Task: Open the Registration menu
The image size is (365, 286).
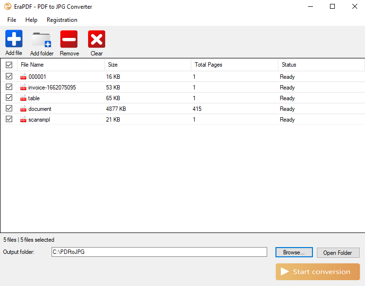Action: point(62,20)
